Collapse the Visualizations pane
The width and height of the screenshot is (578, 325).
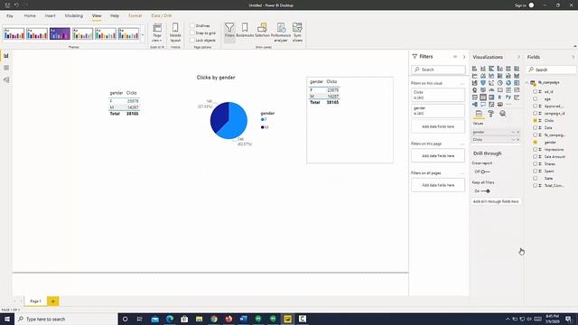pyautogui.click(x=518, y=57)
